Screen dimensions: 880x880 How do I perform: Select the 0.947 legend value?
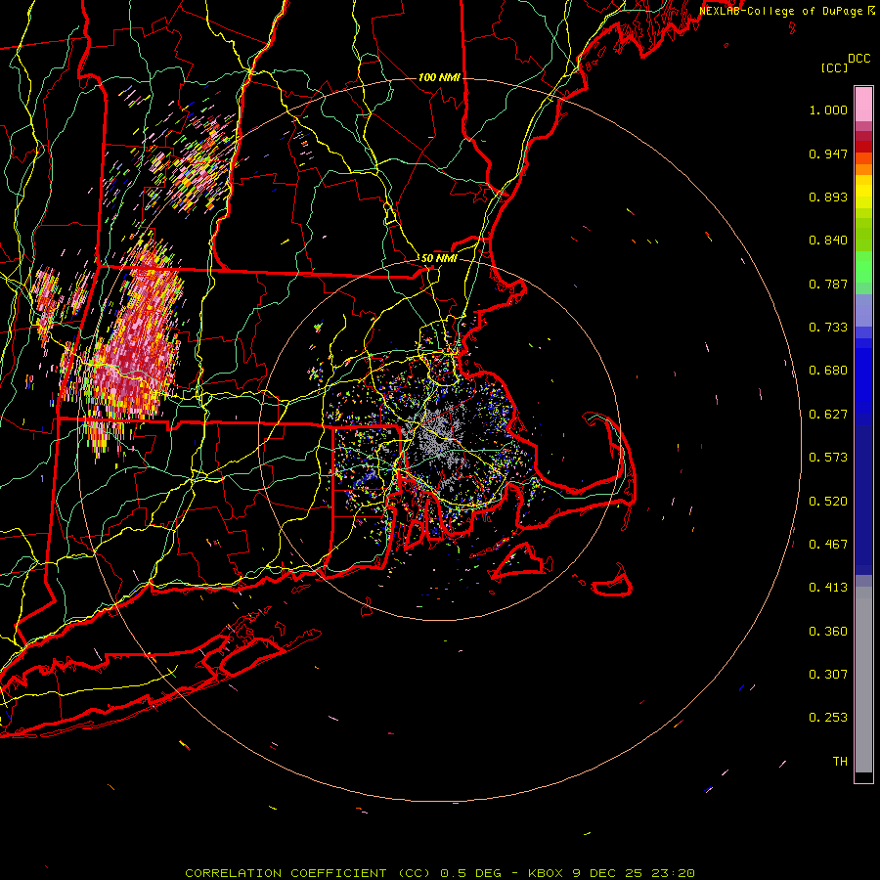tap(828, 154)
